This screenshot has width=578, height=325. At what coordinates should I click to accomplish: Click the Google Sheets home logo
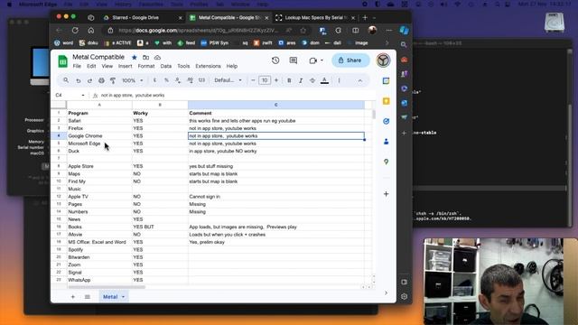tap(63, 61)
